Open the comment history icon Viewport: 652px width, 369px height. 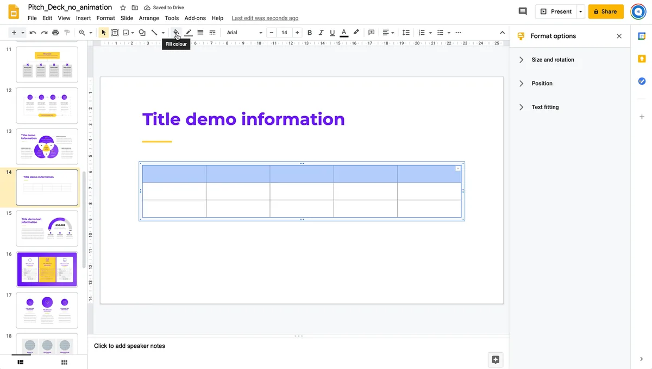pos(523,11)
